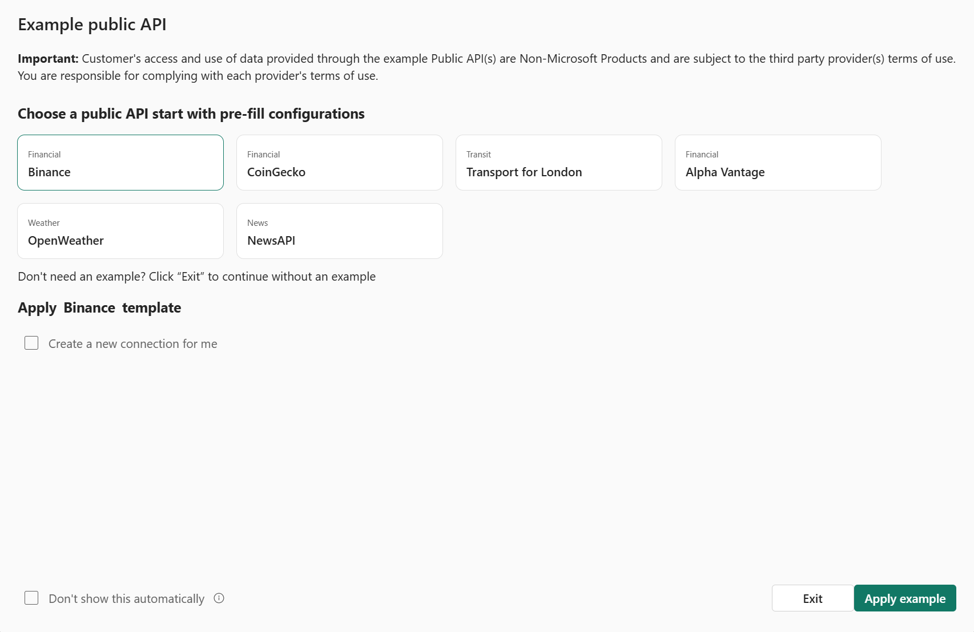Click the bold 'Important:' notice text
This screenshot has width=974, height=632.
(48, 59)
